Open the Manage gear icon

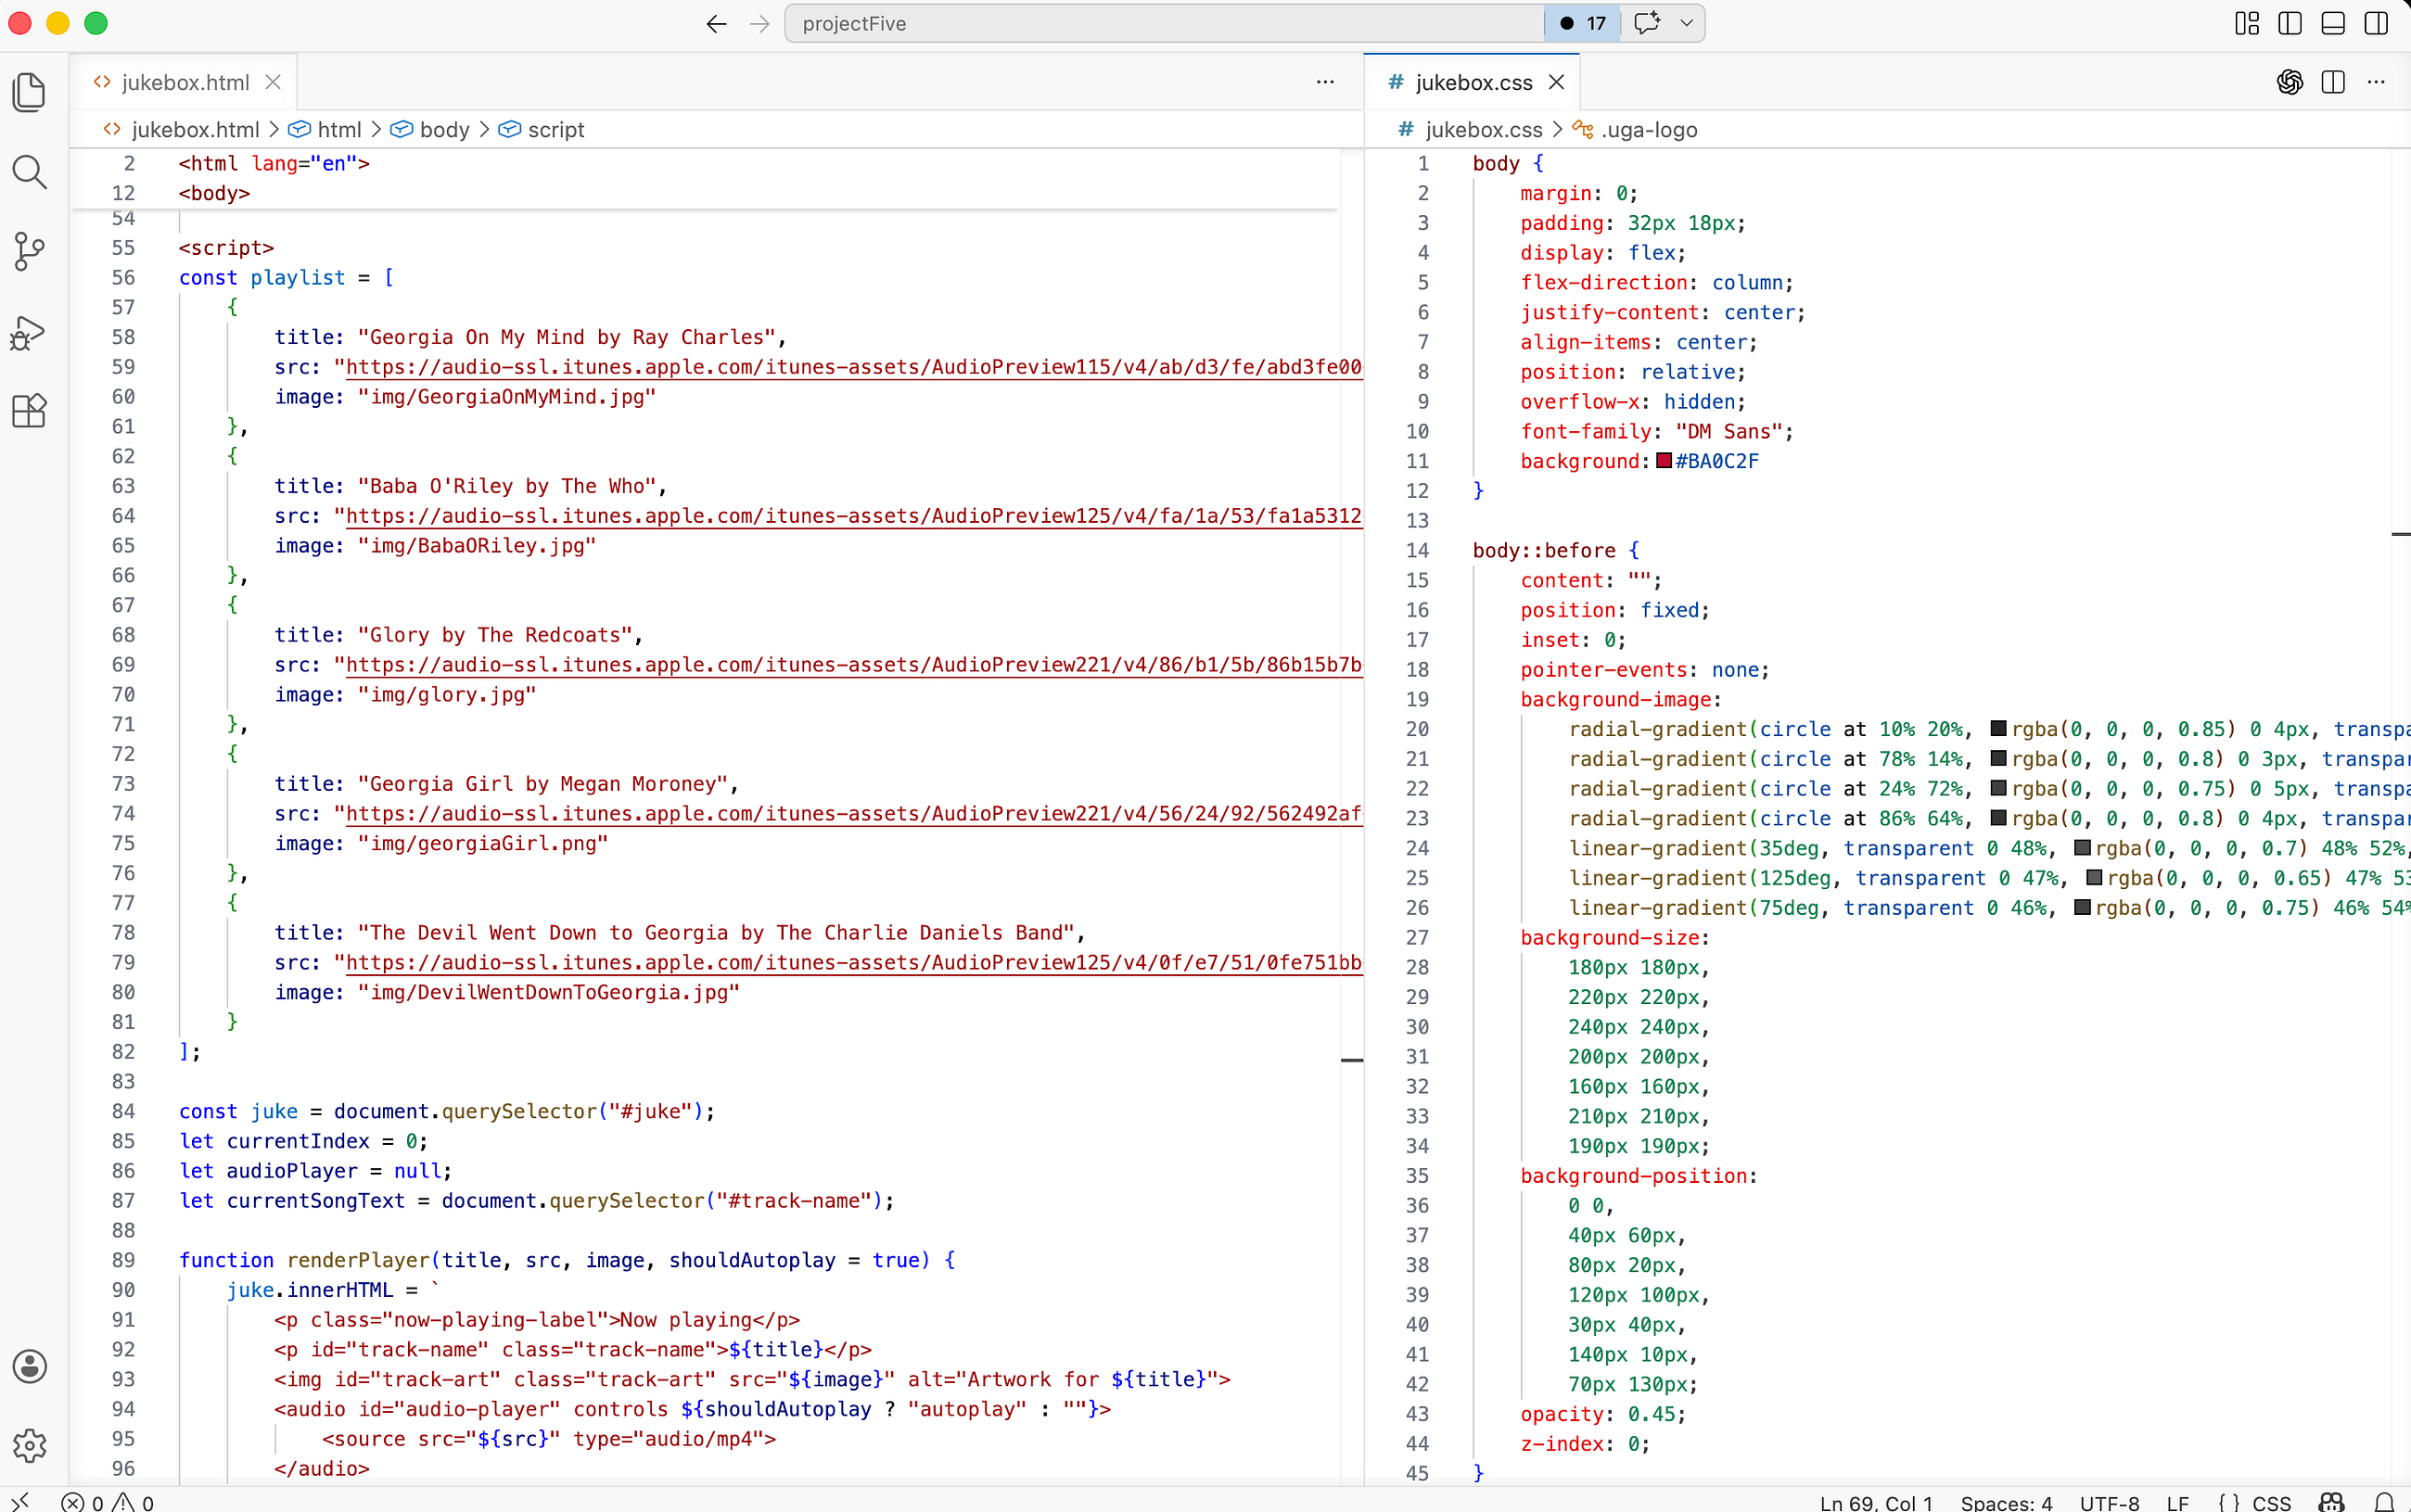29,1445
